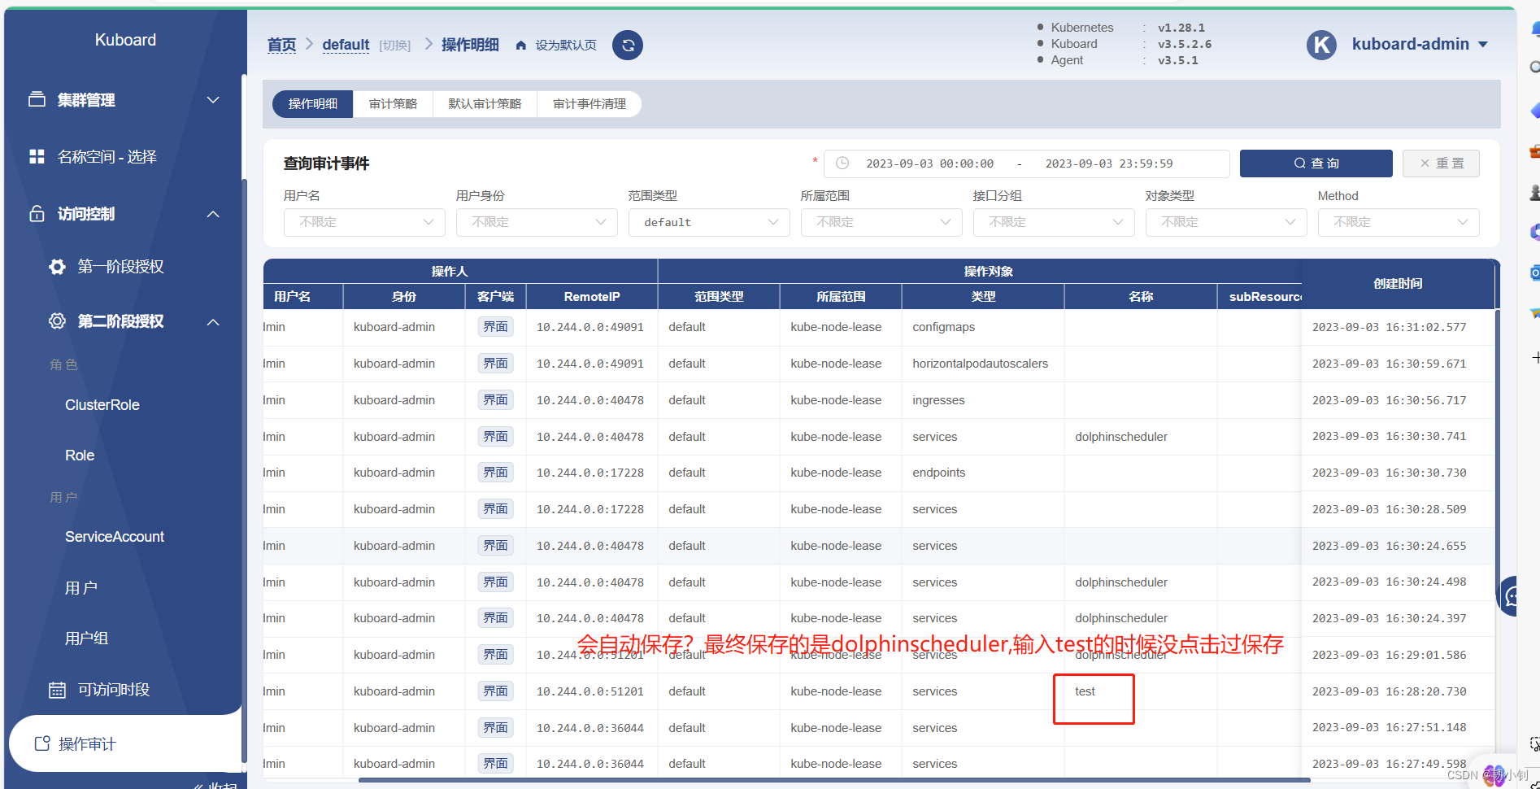
Task: Open ServiceAccount in the sidebar
Action: click(115, 537)
